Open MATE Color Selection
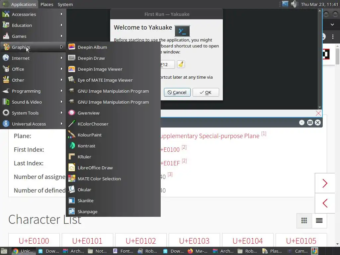340x255 pixels. 113,179
